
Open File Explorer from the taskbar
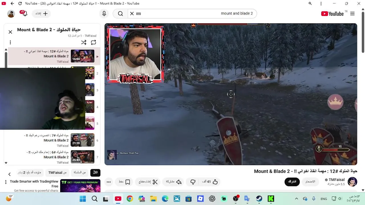[153, 199]
